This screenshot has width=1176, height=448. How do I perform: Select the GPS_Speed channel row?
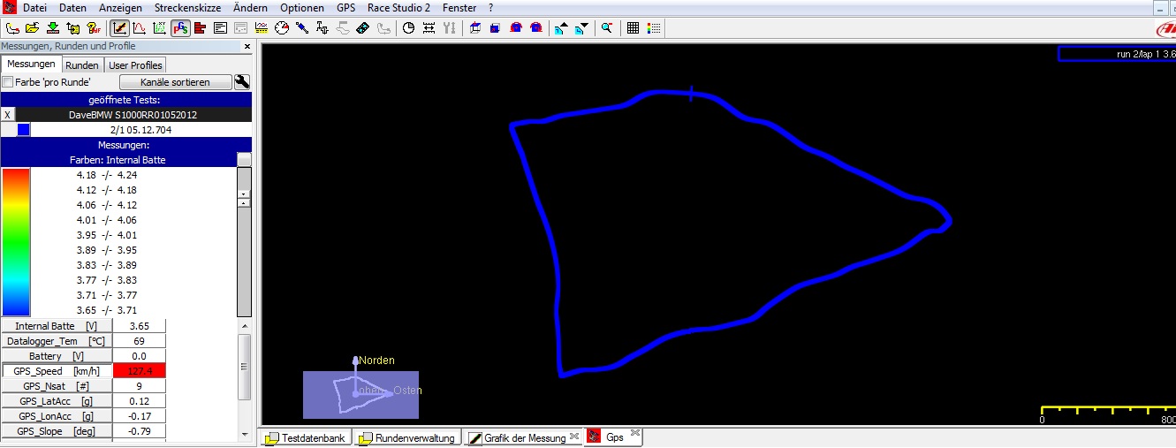[x=57, y=371]
